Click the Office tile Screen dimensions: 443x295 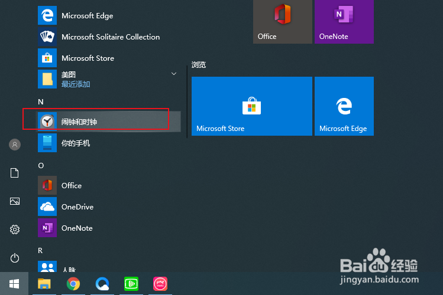pos(283,22)
